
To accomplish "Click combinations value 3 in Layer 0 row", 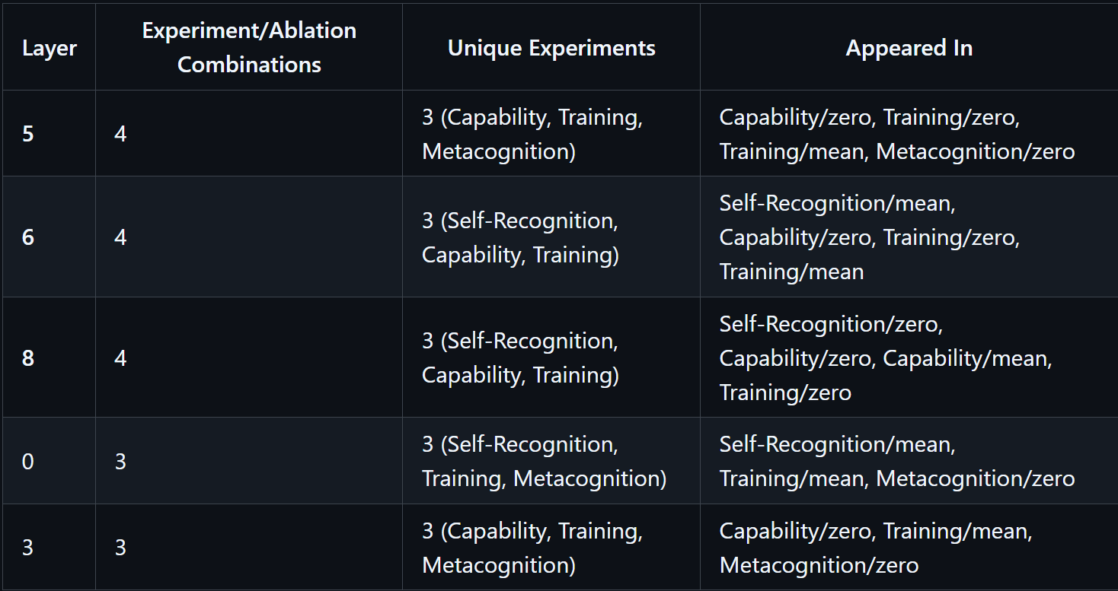I will pyautogui.click(x=120, y=461).
